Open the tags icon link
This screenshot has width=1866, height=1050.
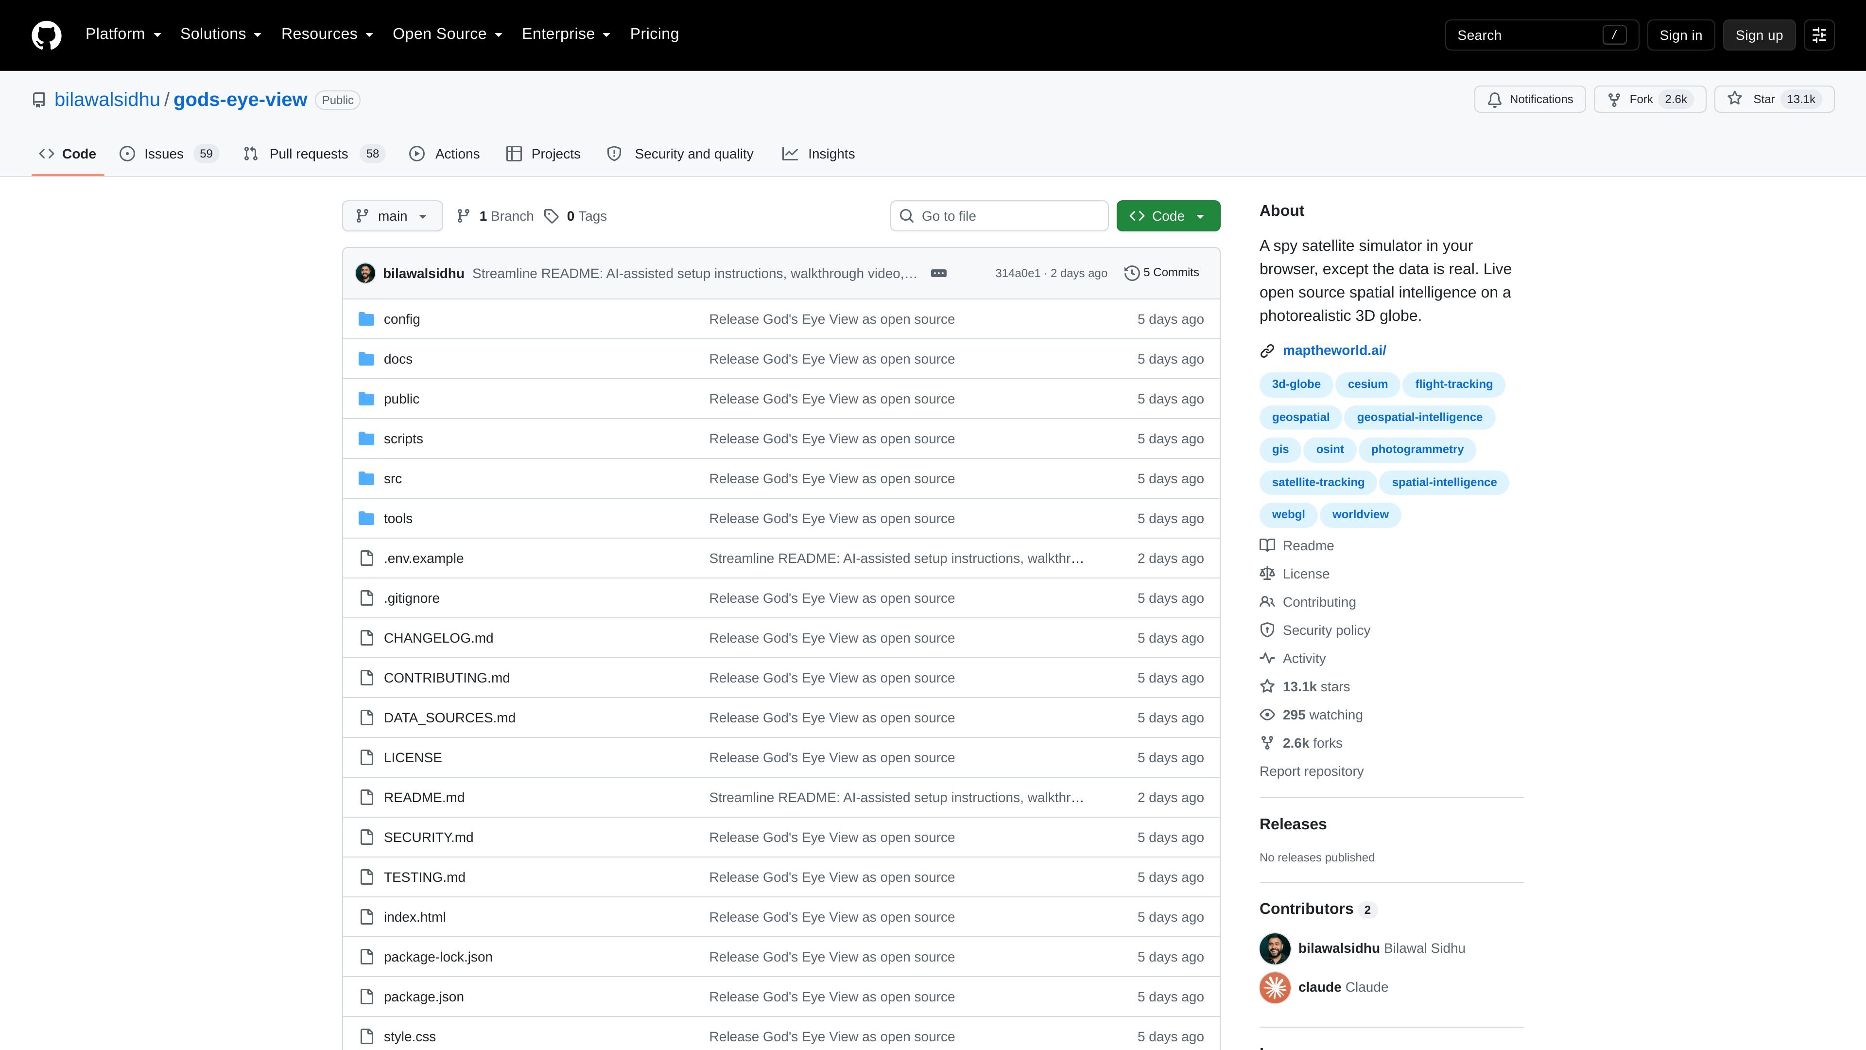(x=551, y=216)
